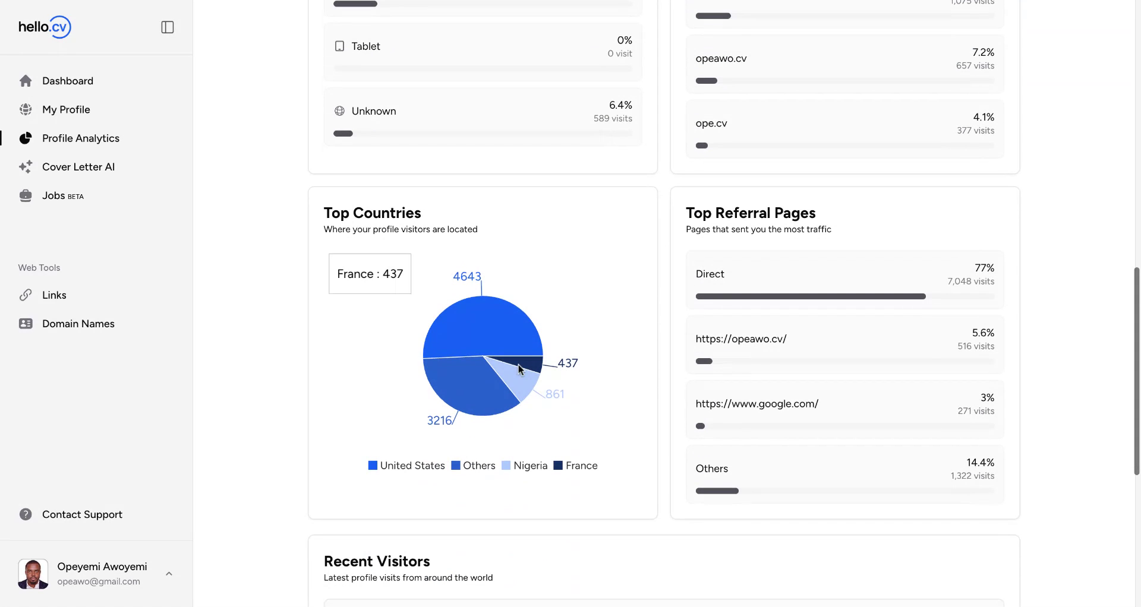The height and width of the screenshot is (607, 1141).
Task: Click the Contact Support question mark icon
Action: 26,514
